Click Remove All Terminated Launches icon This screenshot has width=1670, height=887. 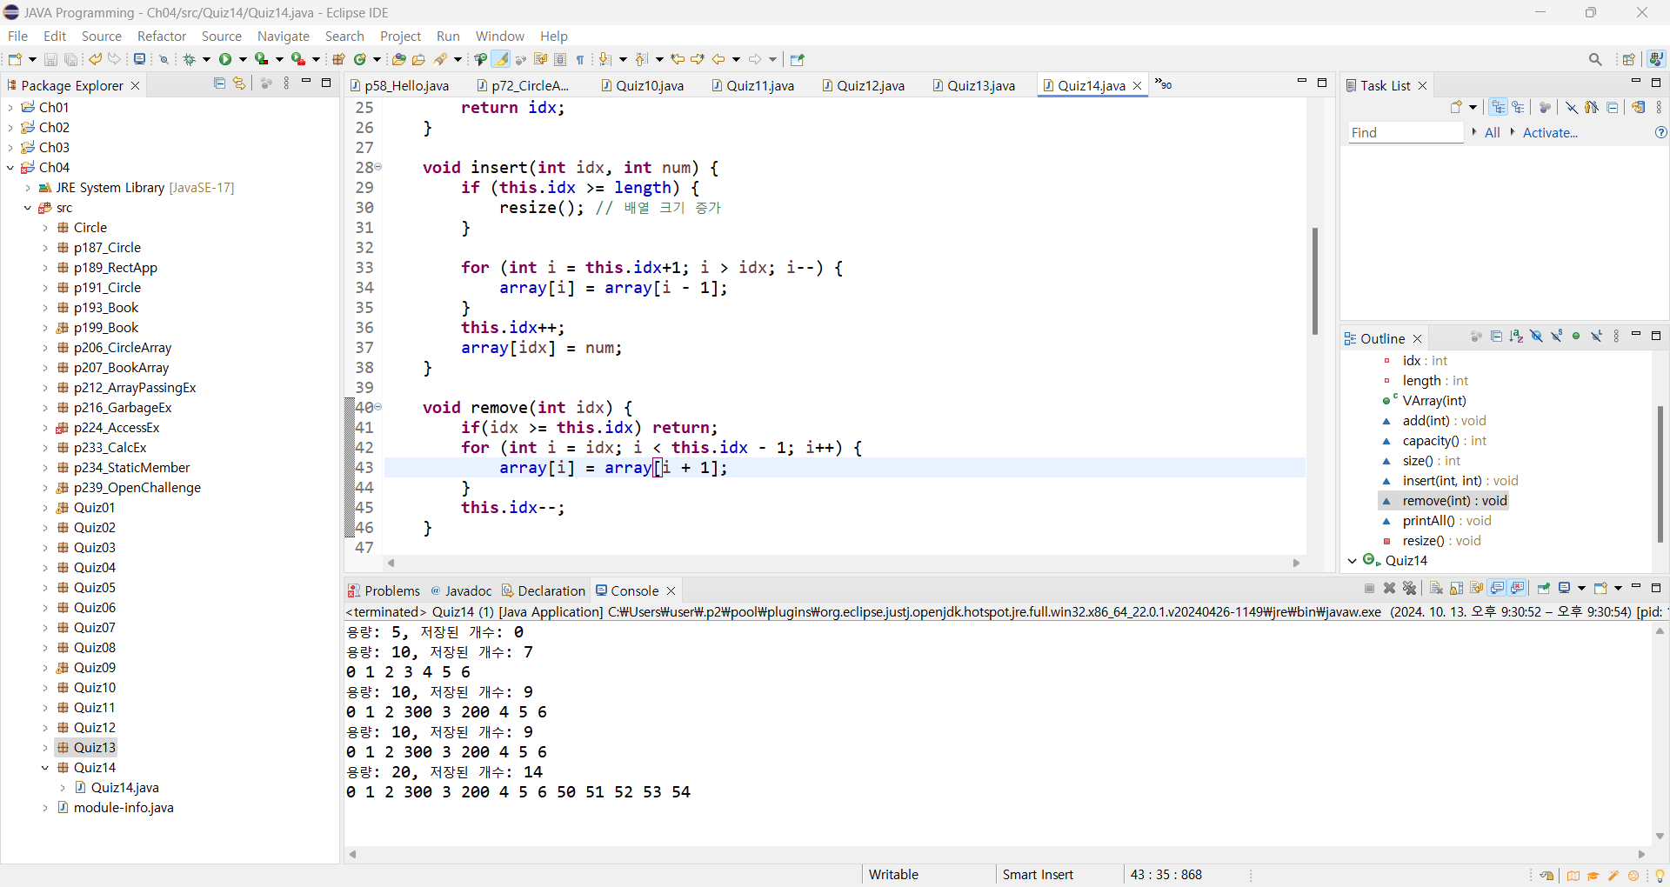point(1410,589)
